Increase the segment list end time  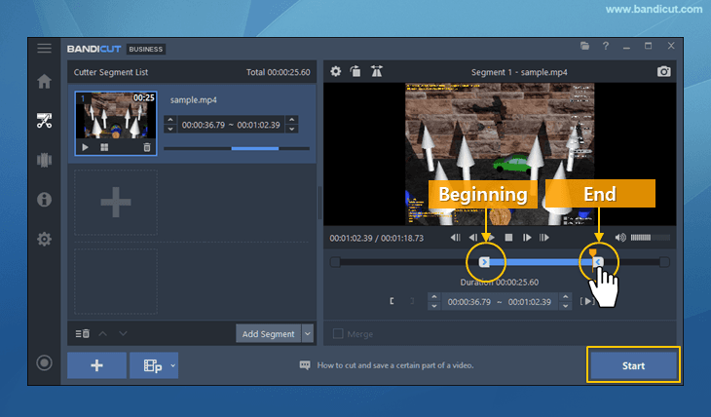pyautogui.click(x=292, y=120)
